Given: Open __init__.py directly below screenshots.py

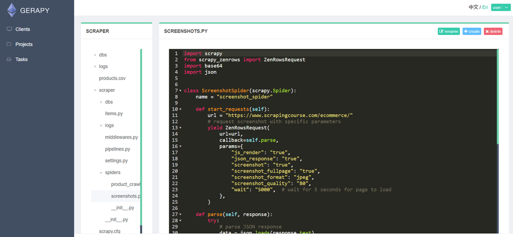Looking at the screenshot, I should [x=122, y=208].
